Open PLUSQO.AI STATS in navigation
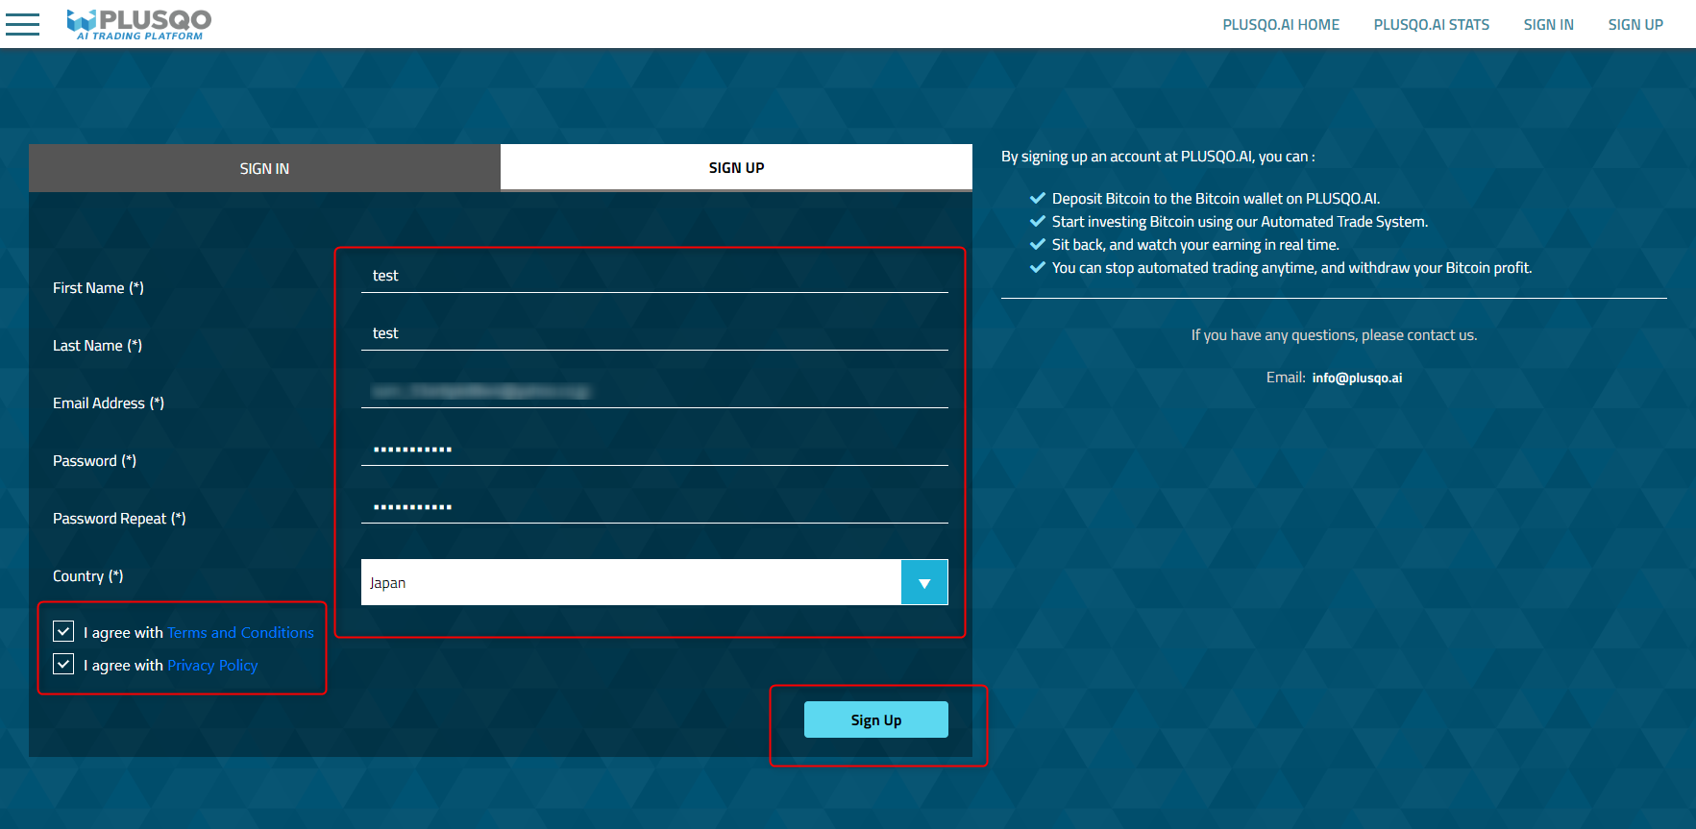The height and width of the screenshot is (829, 1696). pyautogui.click(x=1432, y=25)
